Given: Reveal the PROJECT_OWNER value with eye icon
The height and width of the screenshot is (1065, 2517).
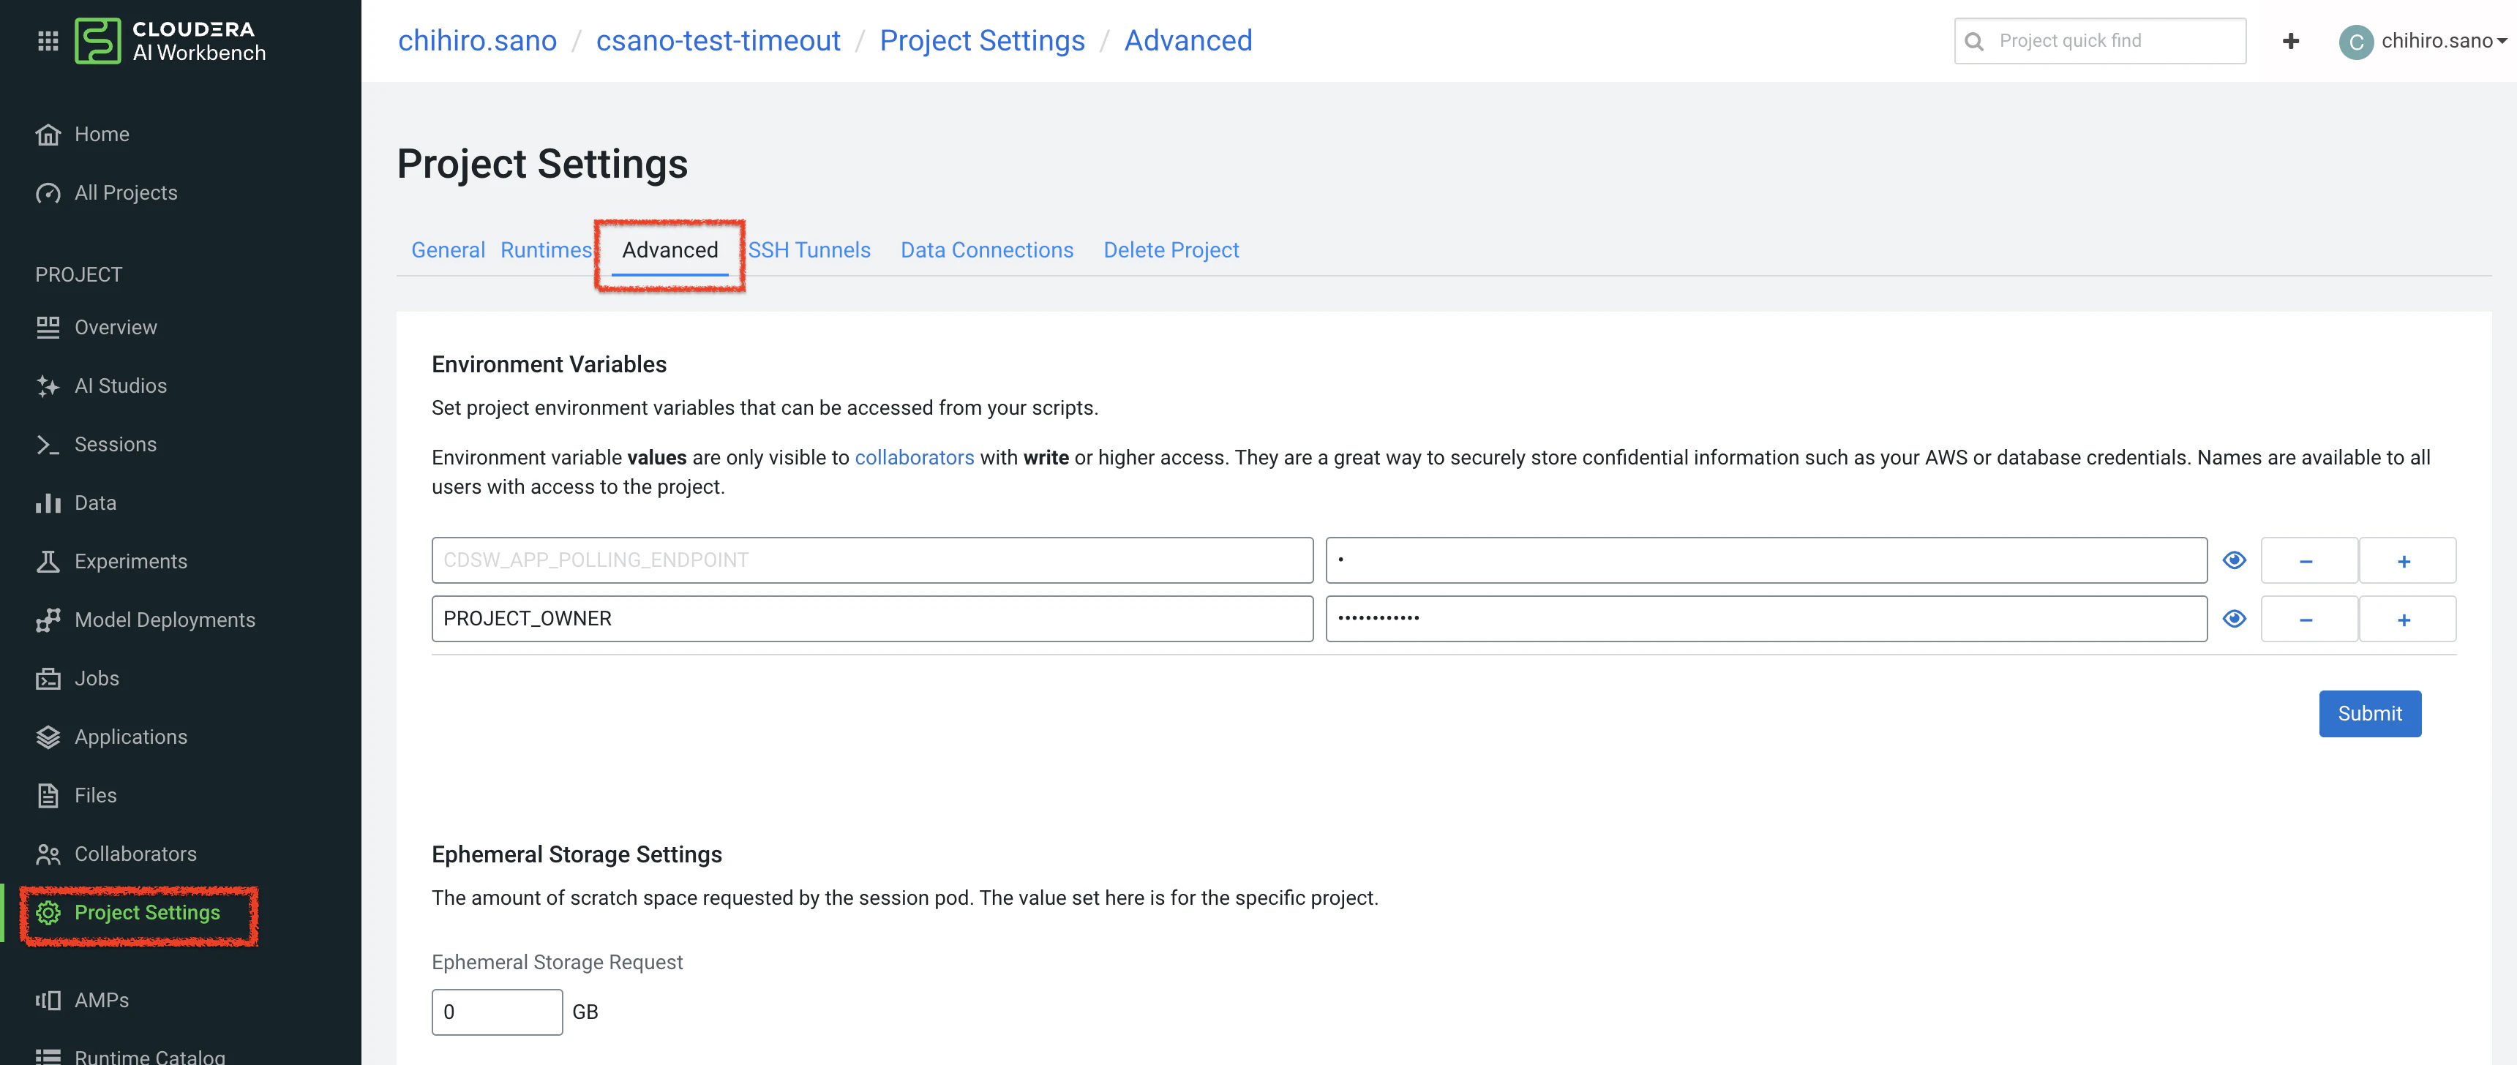Looking at the screenshot, I should point(2234,620).
